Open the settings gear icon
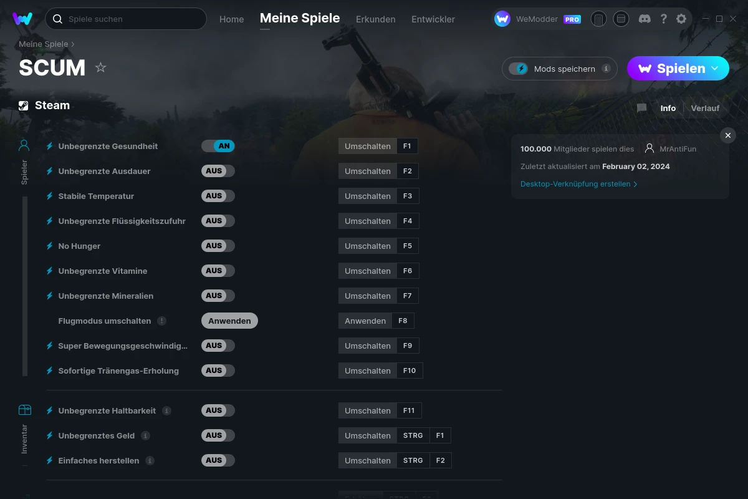 [681, 19]
